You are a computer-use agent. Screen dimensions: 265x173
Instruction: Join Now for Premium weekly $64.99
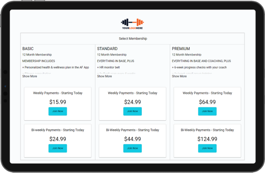pos(207,112)
